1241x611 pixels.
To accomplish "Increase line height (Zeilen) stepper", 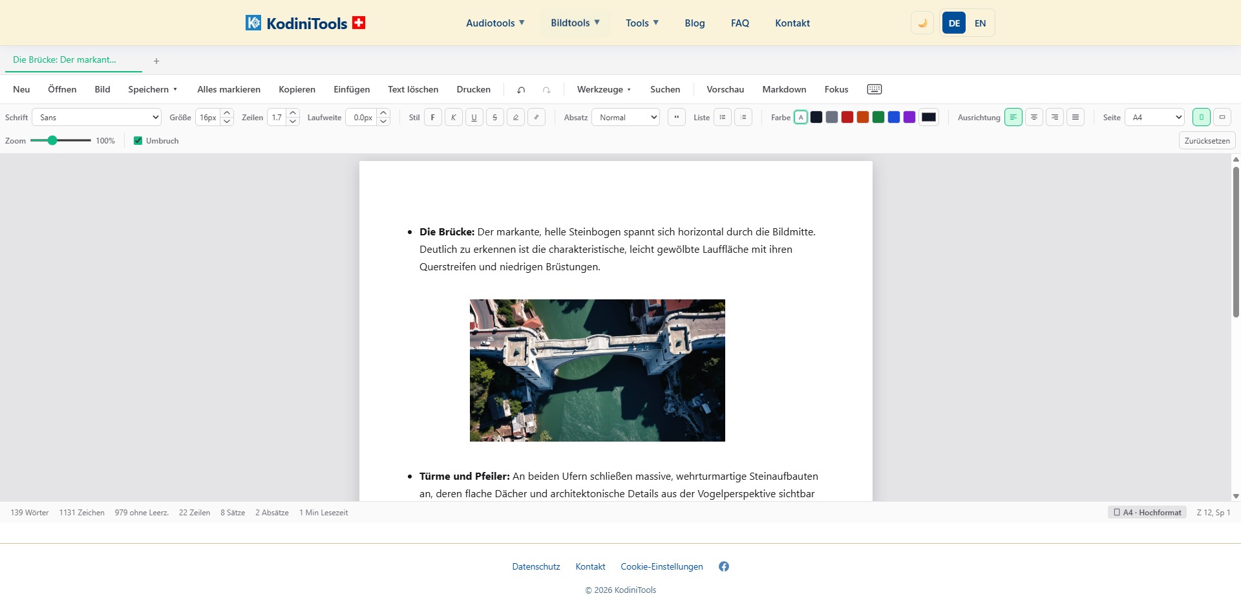I will (x=293, y=113).
